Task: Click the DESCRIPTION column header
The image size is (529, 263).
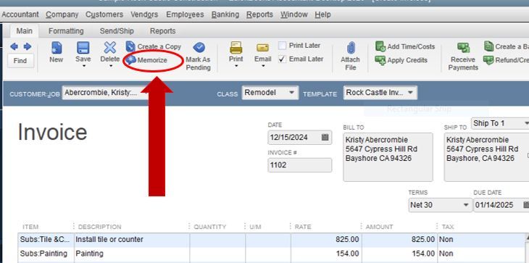Action: point(99,227)
